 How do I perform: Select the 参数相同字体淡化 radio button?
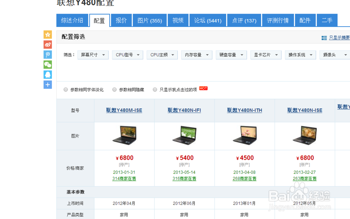click(66, 90)
